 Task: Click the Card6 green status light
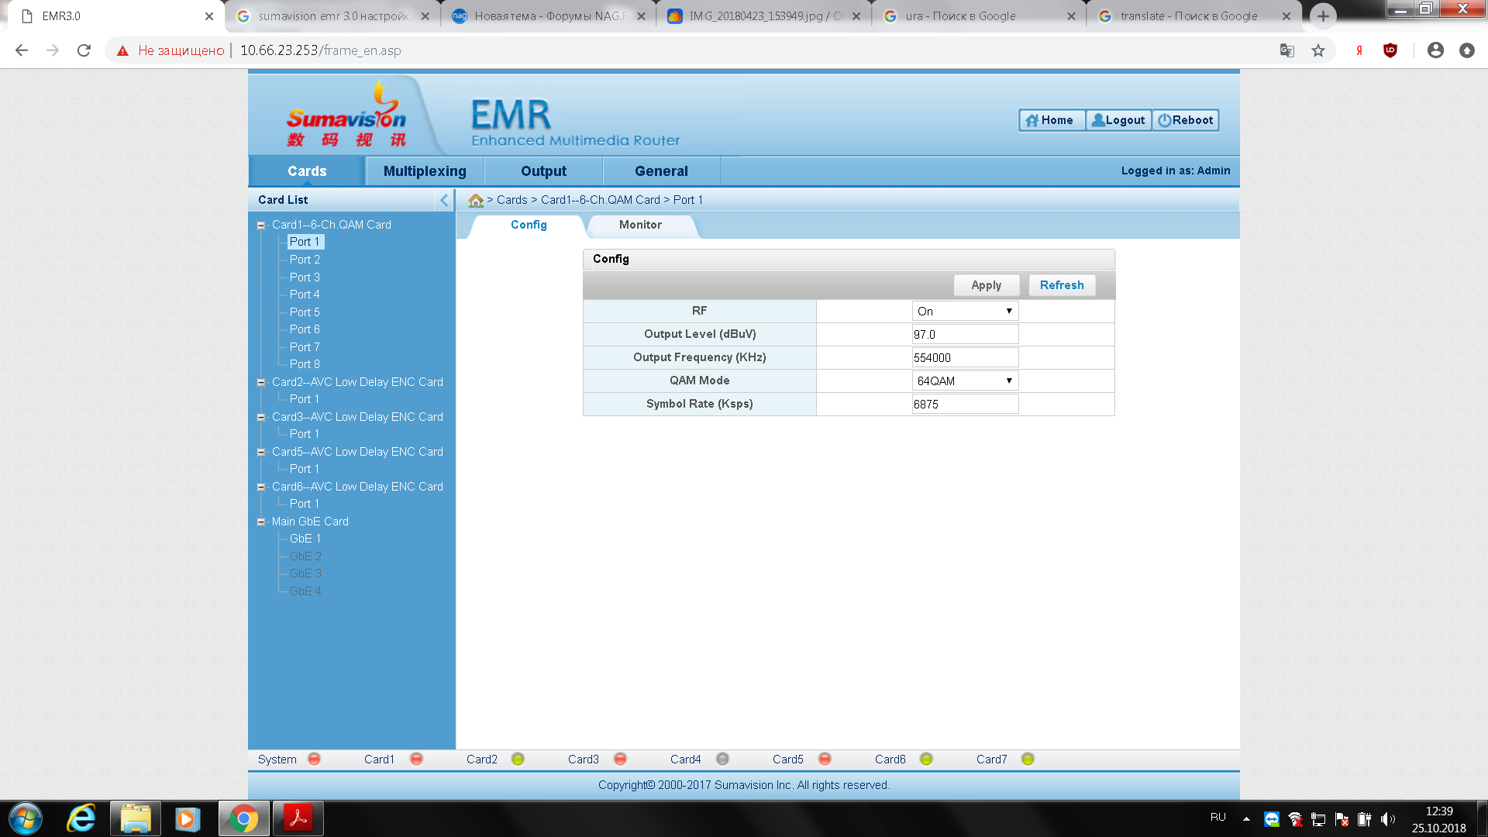click(x=926, y=759)
